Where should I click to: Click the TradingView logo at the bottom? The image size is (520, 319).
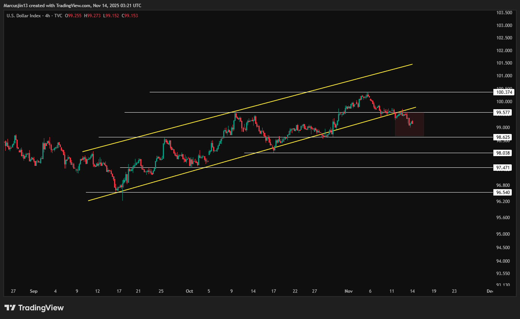34,308
